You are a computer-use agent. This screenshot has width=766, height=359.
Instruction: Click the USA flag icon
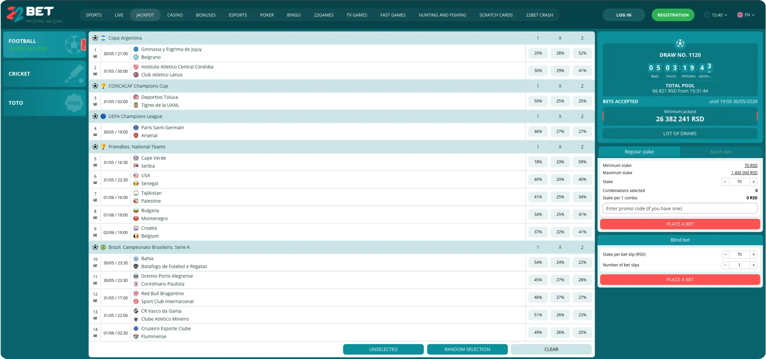(136, 175)
